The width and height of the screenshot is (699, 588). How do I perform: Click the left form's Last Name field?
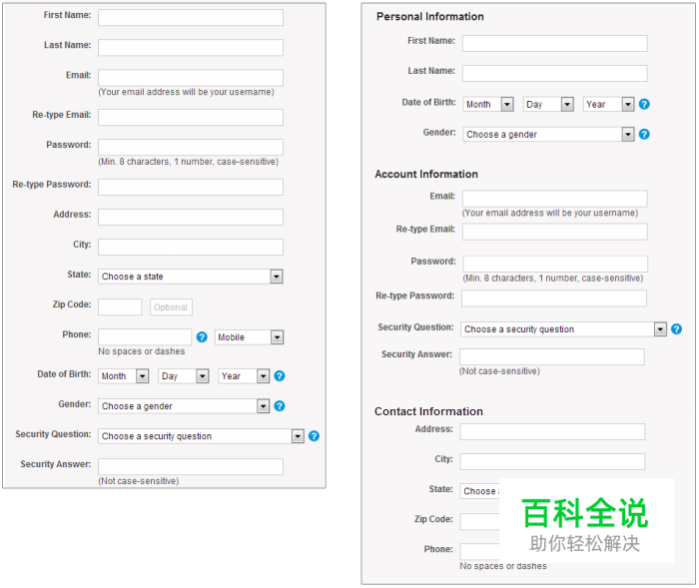[x=191, y=47]
